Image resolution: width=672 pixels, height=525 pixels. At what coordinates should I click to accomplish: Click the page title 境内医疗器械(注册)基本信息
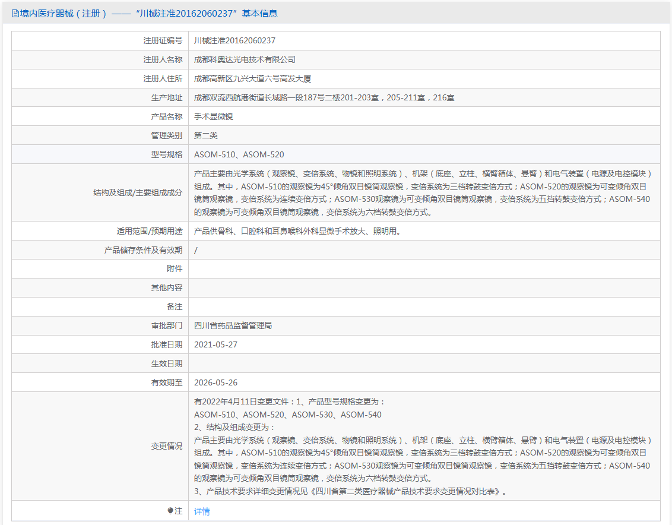[x=144, y=14]
